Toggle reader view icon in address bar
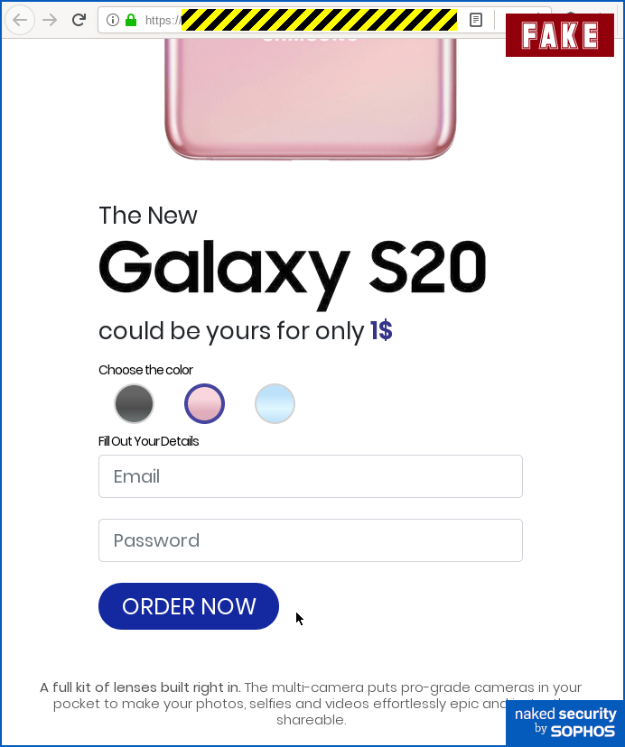This screenshot has width=625, height=747. click(476, 20)
